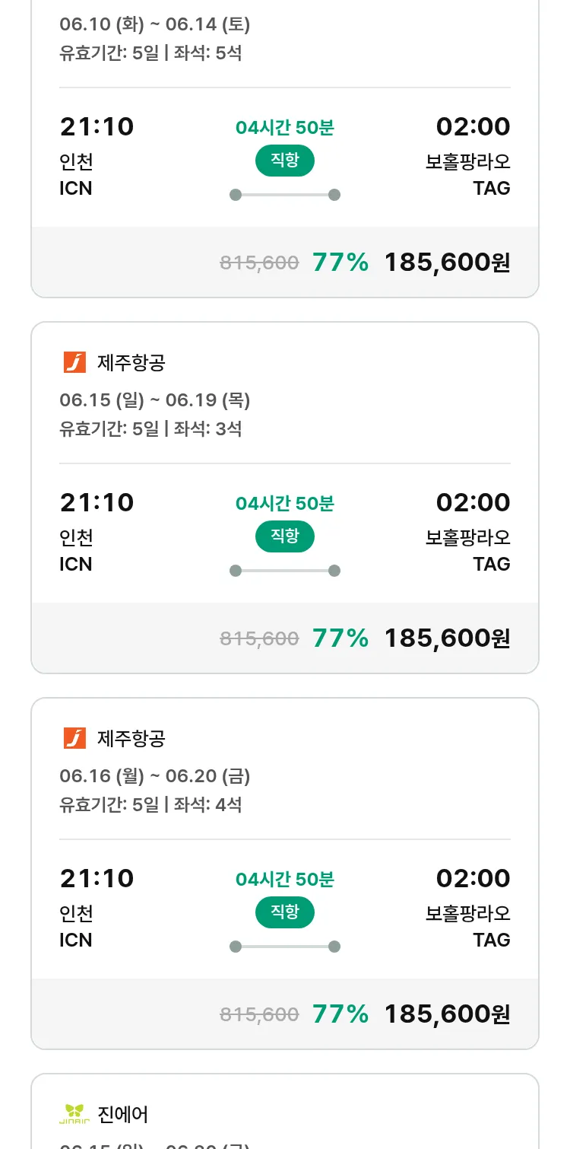
Task: Click the Jeju Air logo on the 06.16 card
Action: (74, 738)
